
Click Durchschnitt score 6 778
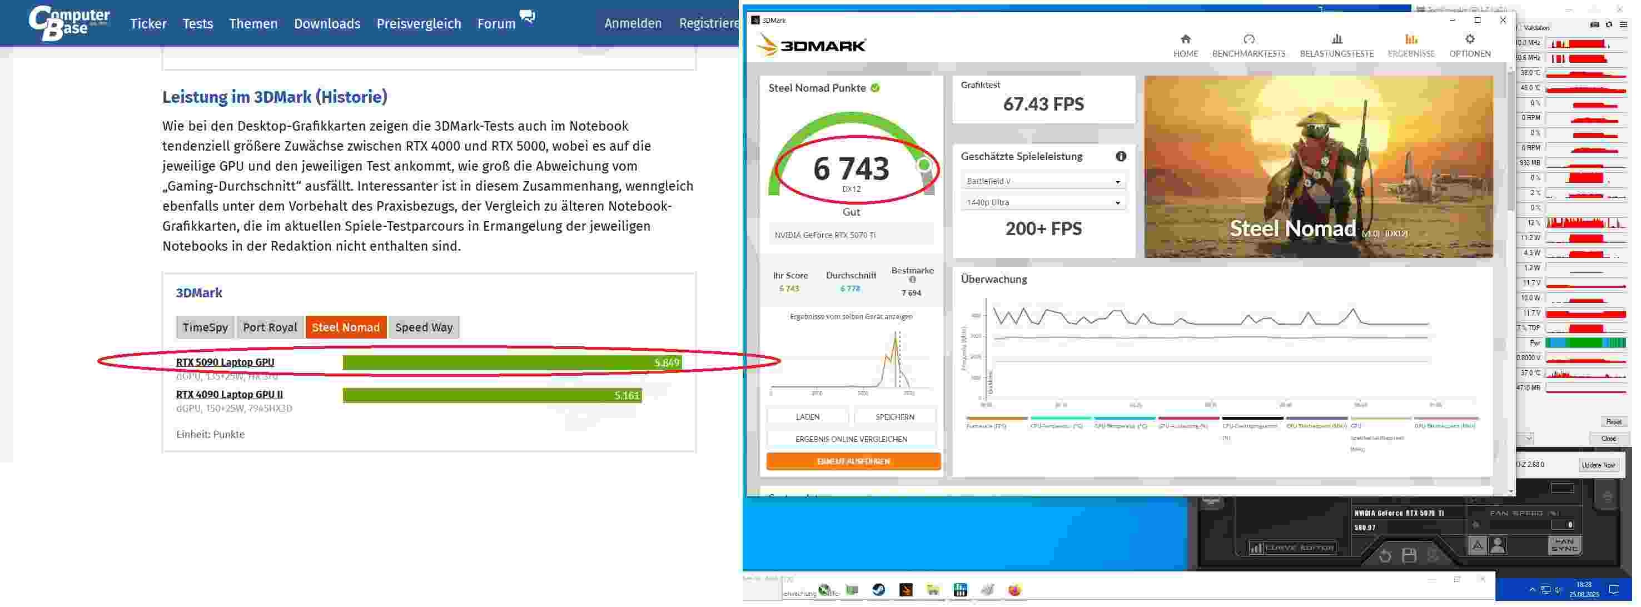coord(850,288)
